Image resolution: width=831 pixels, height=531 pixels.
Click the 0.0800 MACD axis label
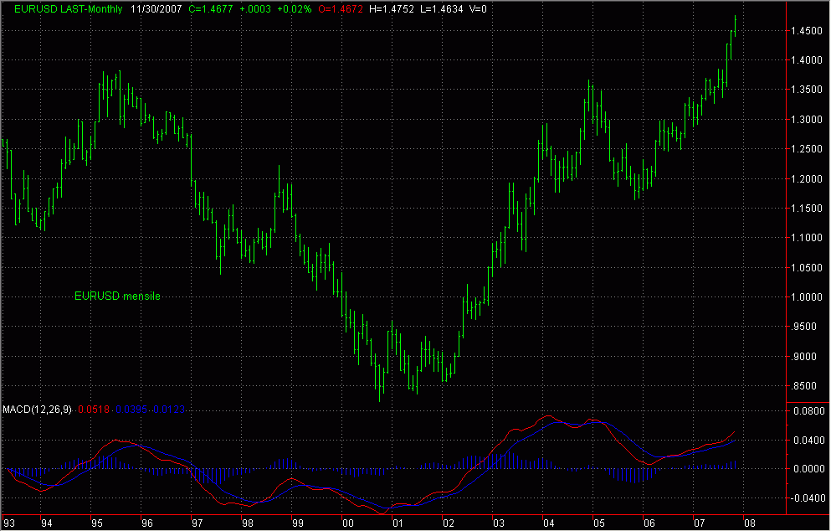tap(804, 412)
